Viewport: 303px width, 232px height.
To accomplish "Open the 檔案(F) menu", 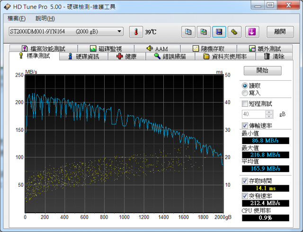I will click(17, 18).
